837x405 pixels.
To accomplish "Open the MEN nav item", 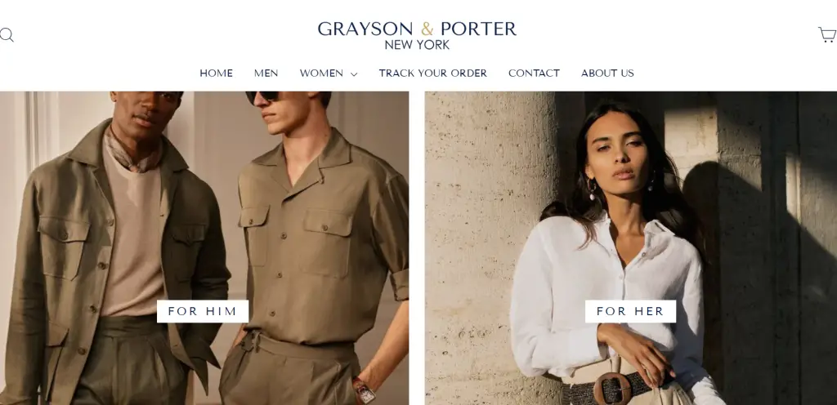I will point(266,73).
